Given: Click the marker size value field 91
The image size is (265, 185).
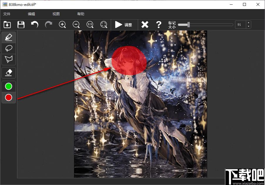Looking at the screenshot, I should pyautogui.click(x=241, y=25).
